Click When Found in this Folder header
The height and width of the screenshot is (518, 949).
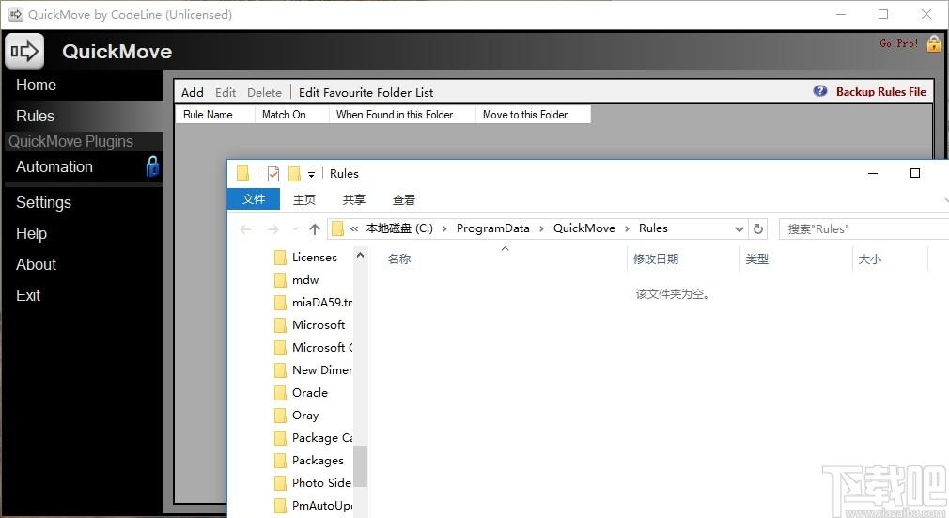click(402, 115)
